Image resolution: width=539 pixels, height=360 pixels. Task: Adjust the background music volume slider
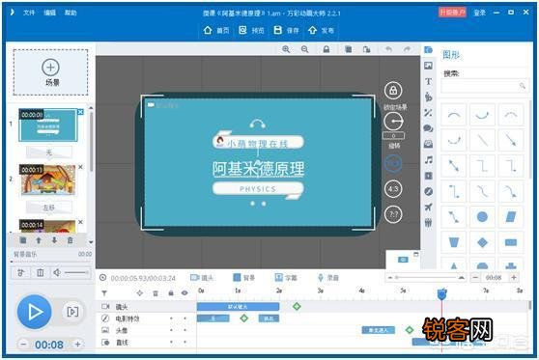tap(75, 273)
